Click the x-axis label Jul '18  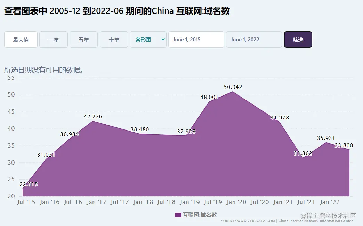166,202
